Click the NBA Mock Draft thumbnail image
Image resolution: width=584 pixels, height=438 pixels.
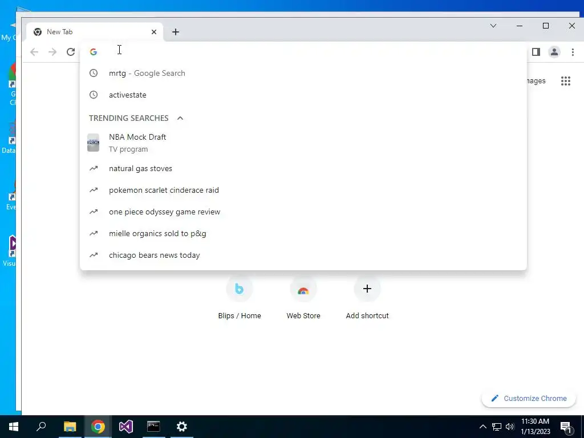point(93,143)
